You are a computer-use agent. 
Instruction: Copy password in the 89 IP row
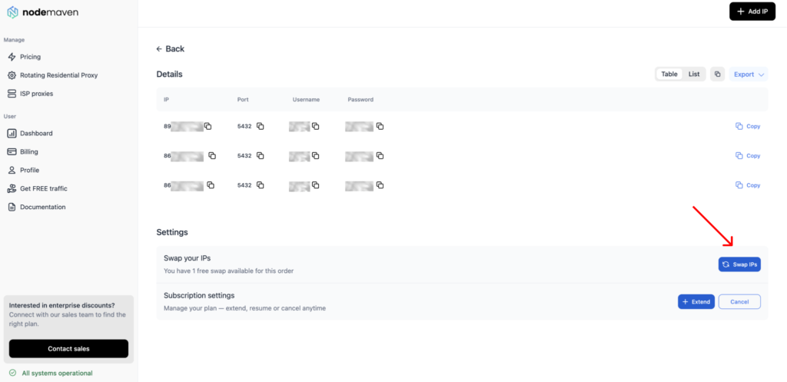[x=380, y=127]
